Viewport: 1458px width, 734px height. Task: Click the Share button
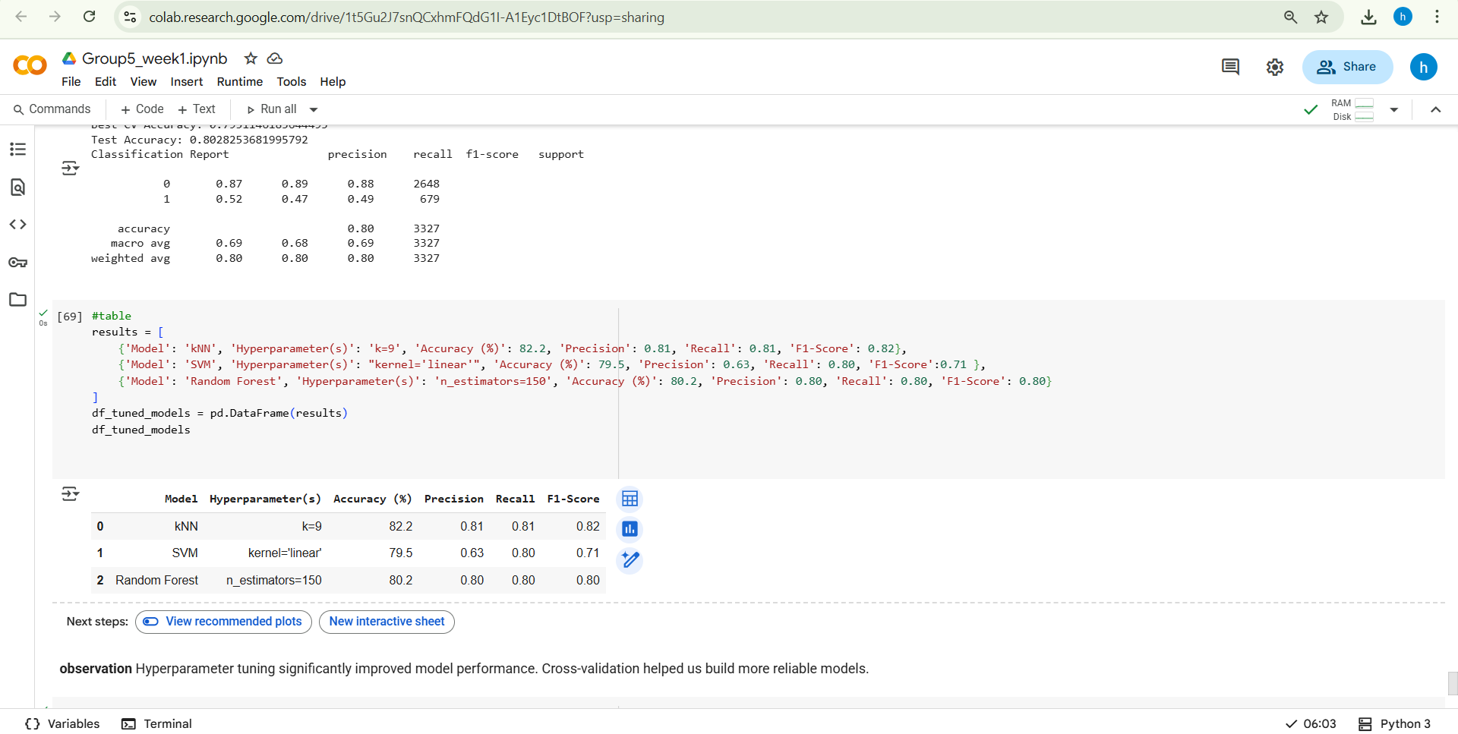click(1348, 67)
